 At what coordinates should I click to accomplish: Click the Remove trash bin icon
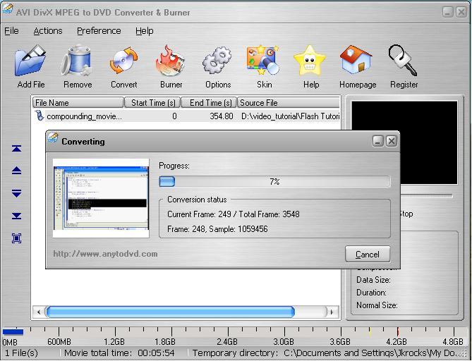(x=77, y=61)
